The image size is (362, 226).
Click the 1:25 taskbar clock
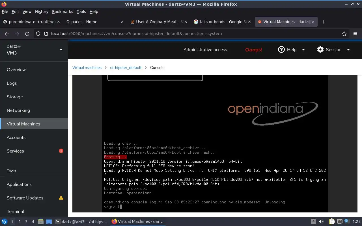[x=357, y=222]
